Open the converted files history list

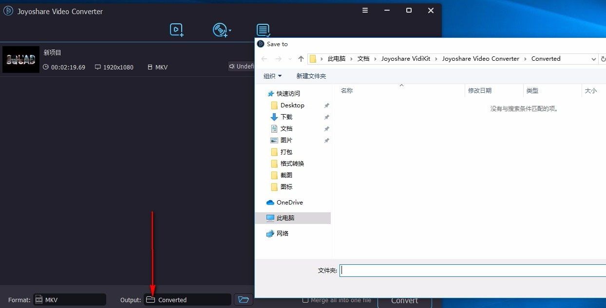click(x=263, y=30)
